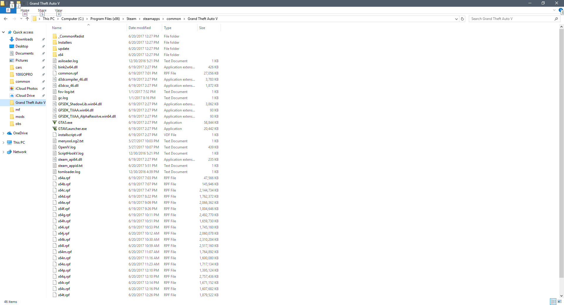The height and width of the screenshot is (305, 564).
Task: Sort files by Size column
Action: [x=209, y=28]
